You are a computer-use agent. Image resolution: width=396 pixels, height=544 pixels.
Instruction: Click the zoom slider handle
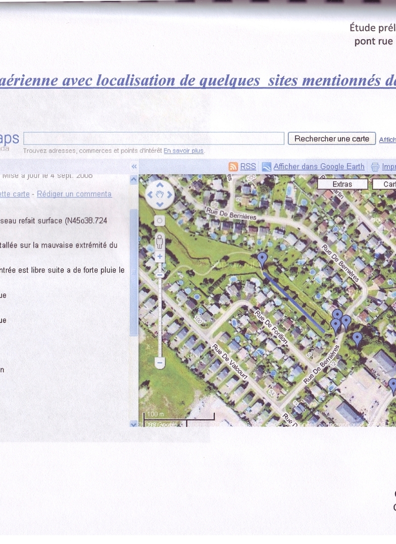tap(159, 273)
